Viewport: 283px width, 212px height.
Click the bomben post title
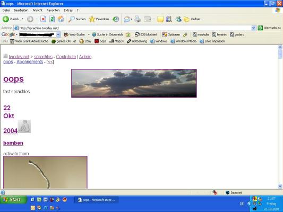(13, 143)
